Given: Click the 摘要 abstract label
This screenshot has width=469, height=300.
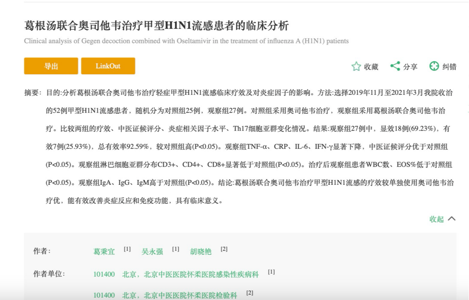Looking at the screenshot, I should tap(32, 93).
